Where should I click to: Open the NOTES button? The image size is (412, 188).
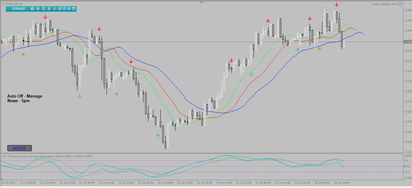pos(19,148)
